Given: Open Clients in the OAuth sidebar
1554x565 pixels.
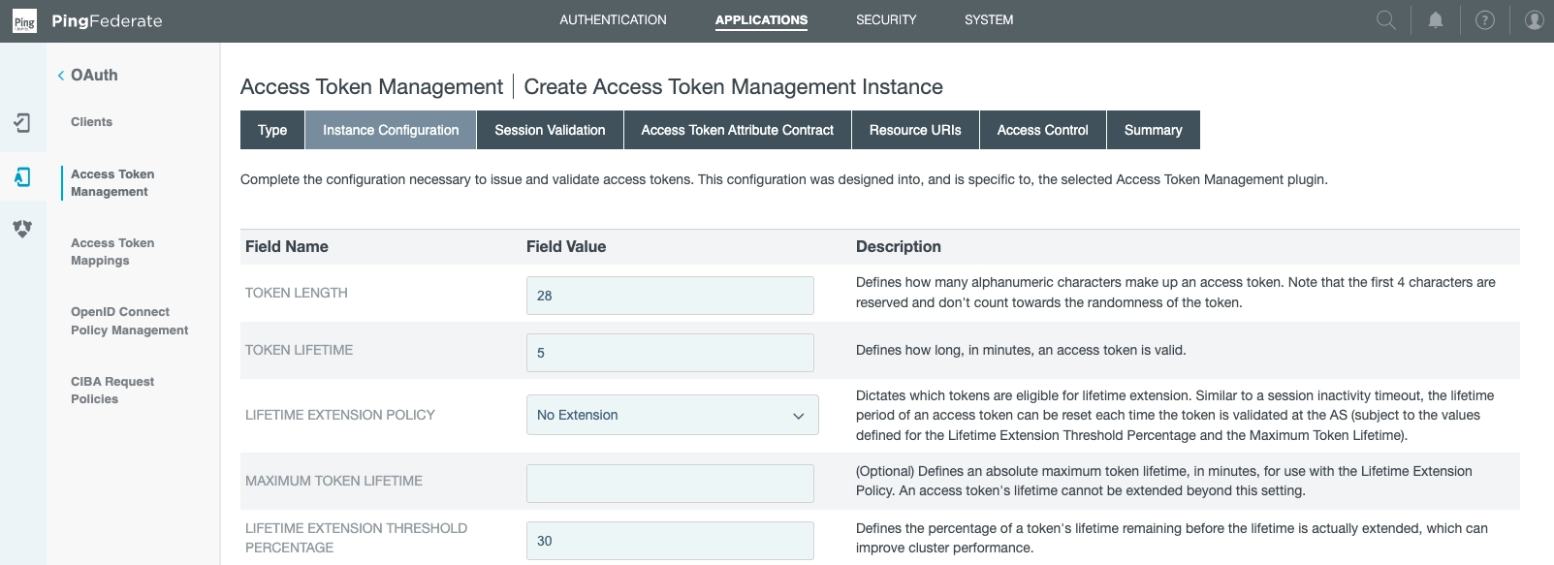Looking at the screenshot, I should [x=91, y=122].
